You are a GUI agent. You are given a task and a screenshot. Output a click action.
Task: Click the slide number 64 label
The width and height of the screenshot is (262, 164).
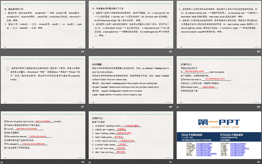pos(83,52)
